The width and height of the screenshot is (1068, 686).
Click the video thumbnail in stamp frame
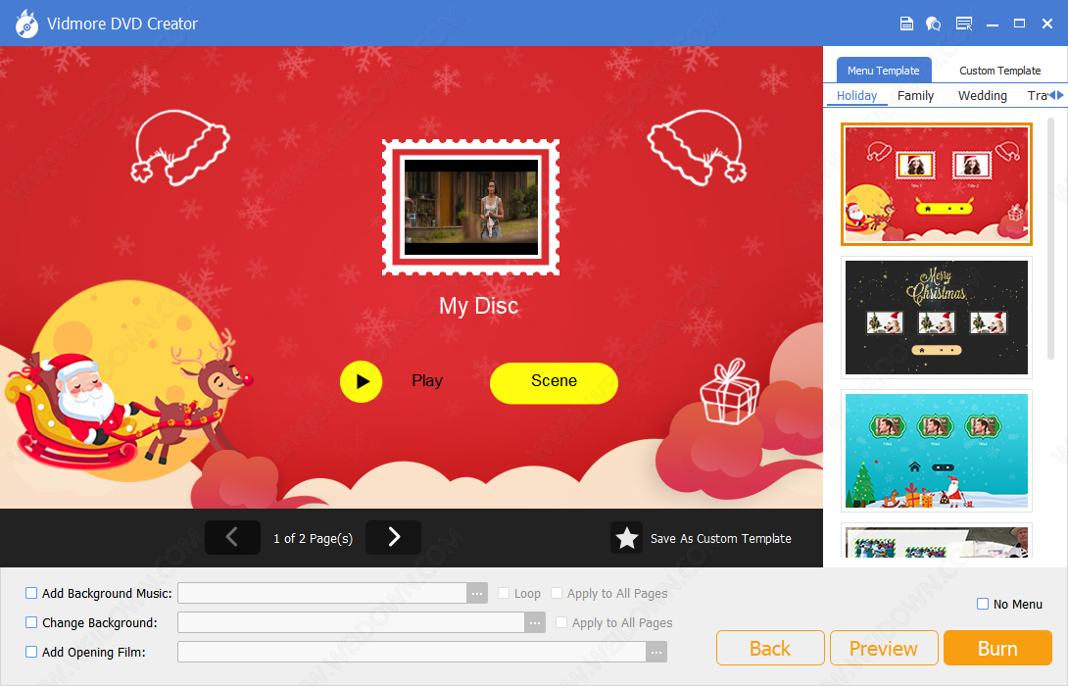pyautogui.click(x=470, y=207)
